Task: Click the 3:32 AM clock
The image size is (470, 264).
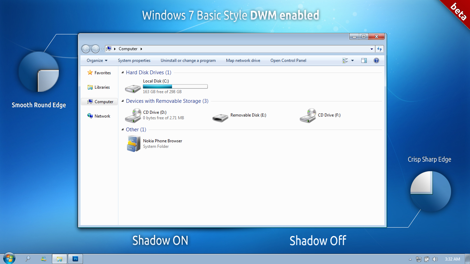Action: 452,259
